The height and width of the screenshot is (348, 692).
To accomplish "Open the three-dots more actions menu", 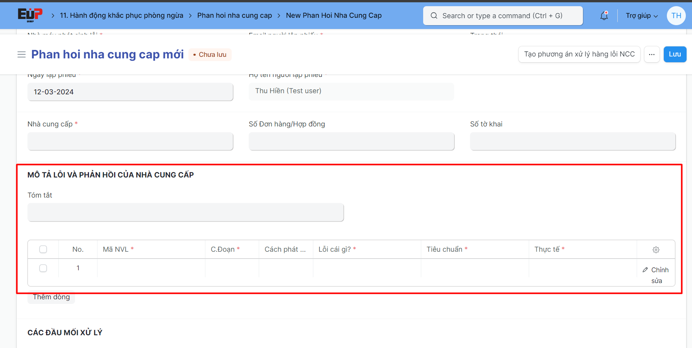I will (x=652, y=55).
